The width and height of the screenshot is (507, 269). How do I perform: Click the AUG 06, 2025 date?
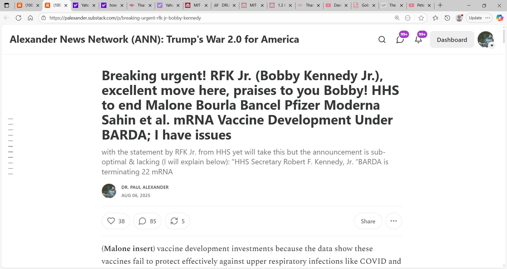pos(136,195)
